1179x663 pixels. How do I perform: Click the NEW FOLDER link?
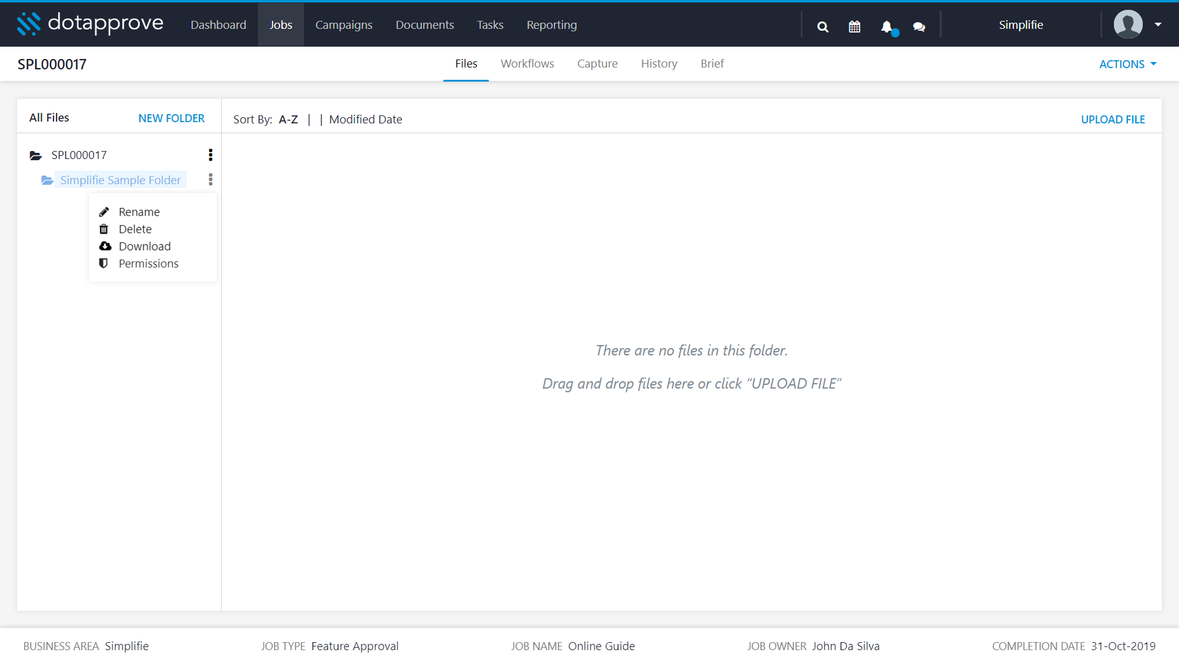(171, 118)
